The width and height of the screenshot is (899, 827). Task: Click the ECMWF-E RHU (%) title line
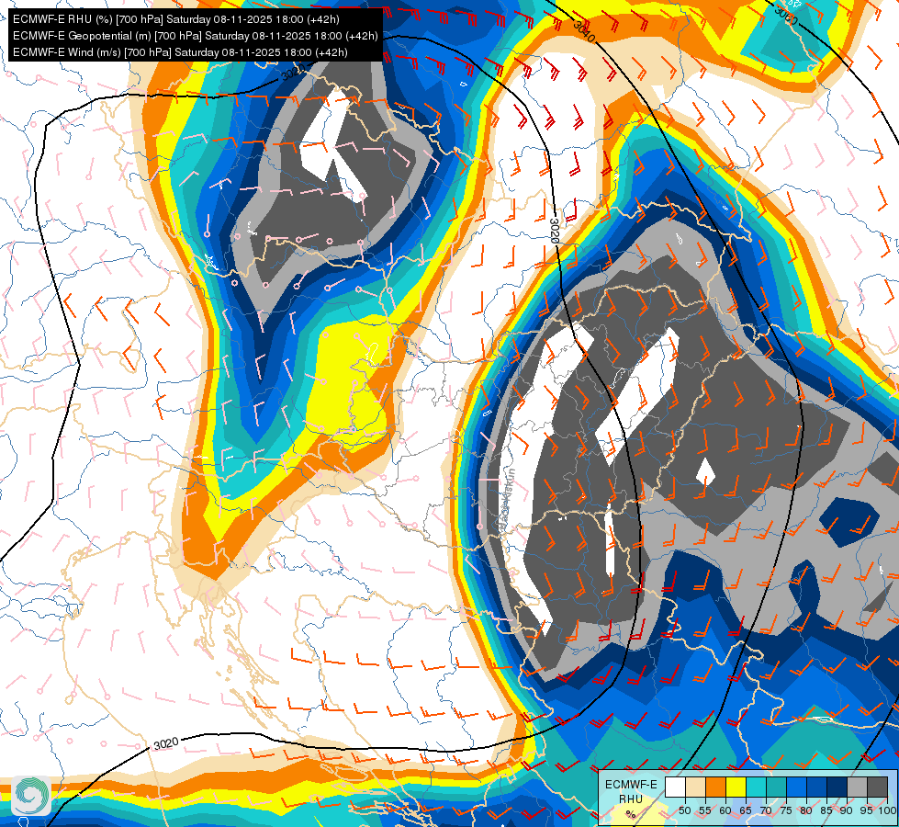tap(176, 19)
